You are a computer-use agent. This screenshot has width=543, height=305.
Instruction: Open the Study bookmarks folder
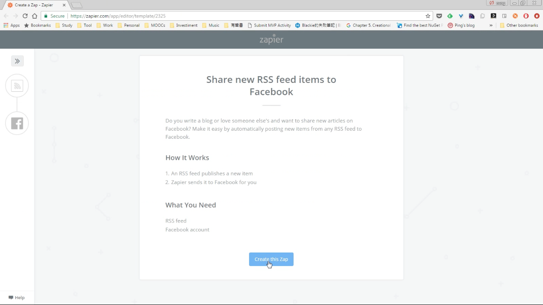[x=64, y=25]
